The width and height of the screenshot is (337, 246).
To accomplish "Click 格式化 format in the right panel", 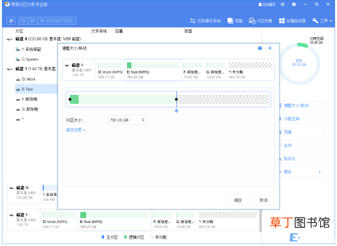I will pos(302,158).
